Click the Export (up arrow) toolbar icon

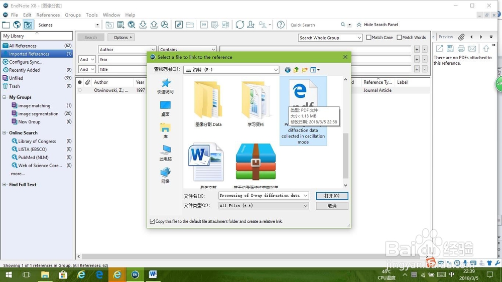(x=154, y=25)
